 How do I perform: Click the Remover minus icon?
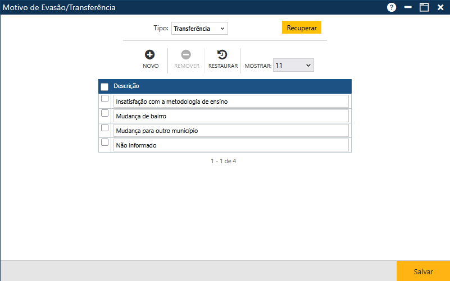[186, 55]
